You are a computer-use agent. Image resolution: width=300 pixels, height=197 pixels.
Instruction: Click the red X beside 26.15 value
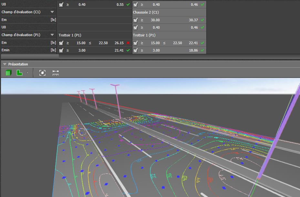click(128, 43)
